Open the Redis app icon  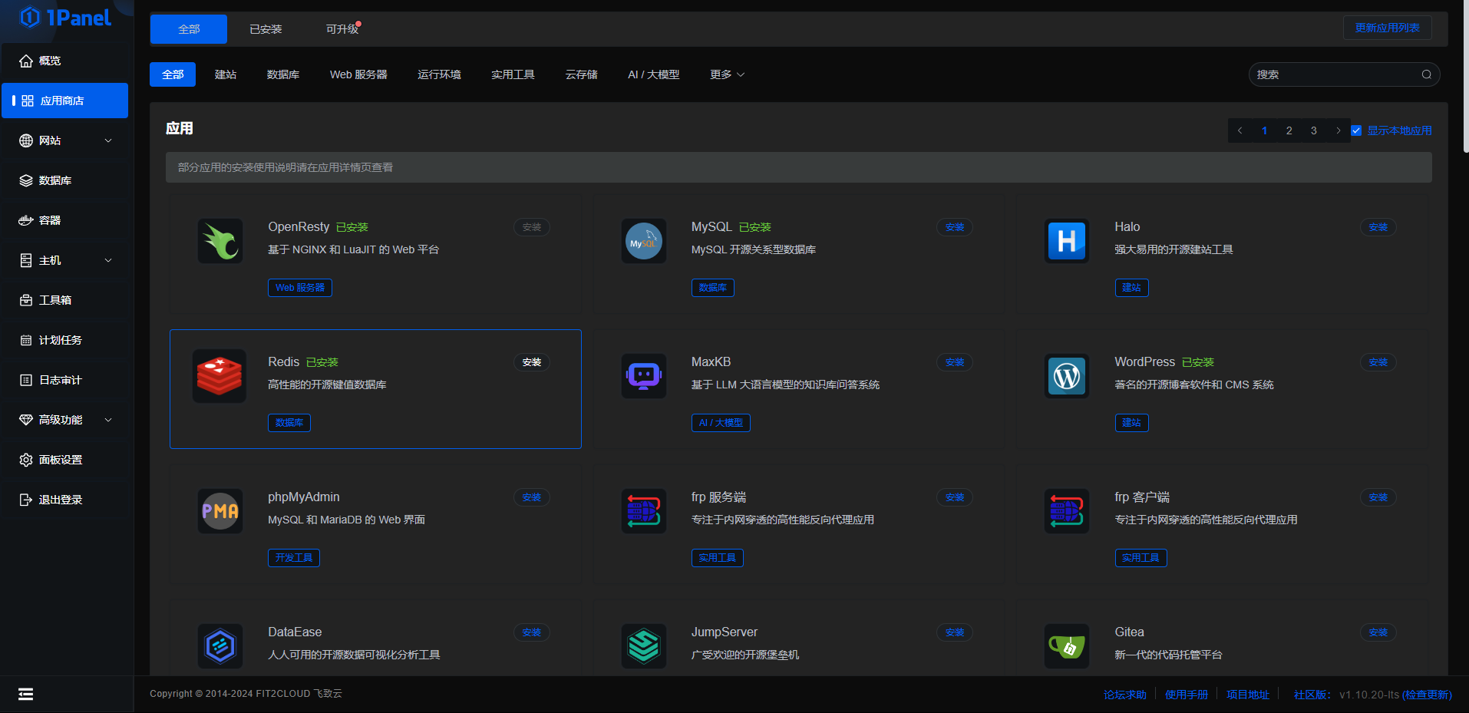point(220,376)
